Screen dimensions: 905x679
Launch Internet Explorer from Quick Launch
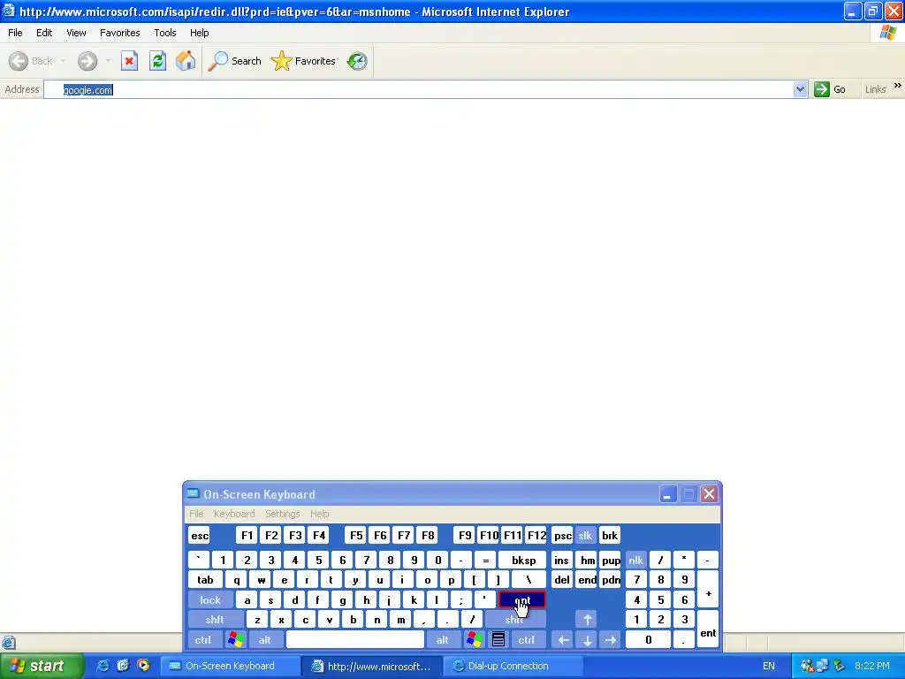[x=103, y=666]
